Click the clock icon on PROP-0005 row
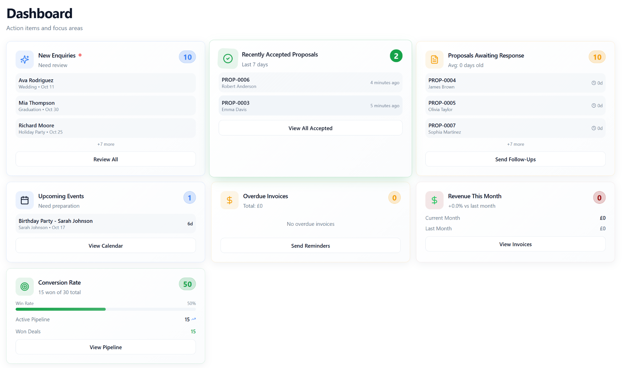623x368 pixels. click(593, 106)
